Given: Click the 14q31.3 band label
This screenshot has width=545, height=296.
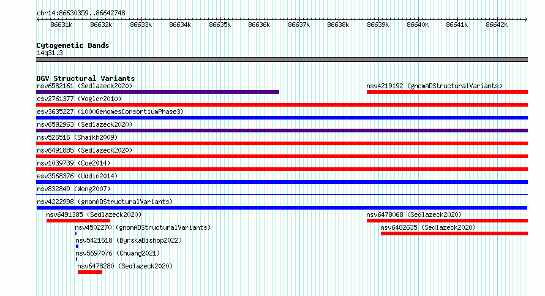Looking at the screenshot, I should tap(50, 53).
